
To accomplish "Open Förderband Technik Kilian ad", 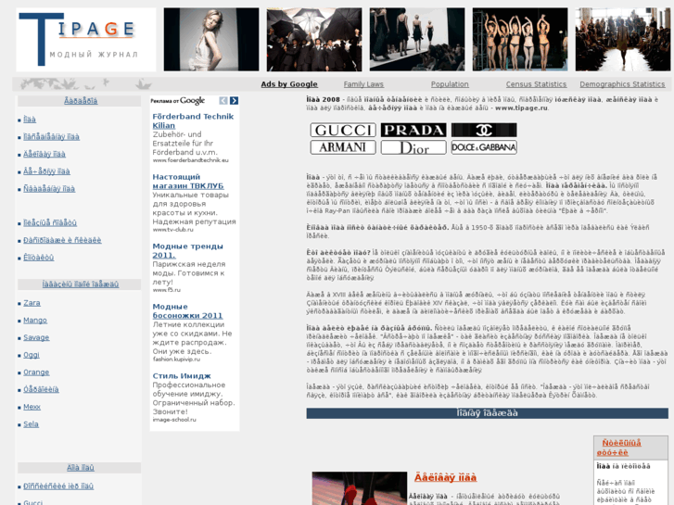I will pos(193,120).
